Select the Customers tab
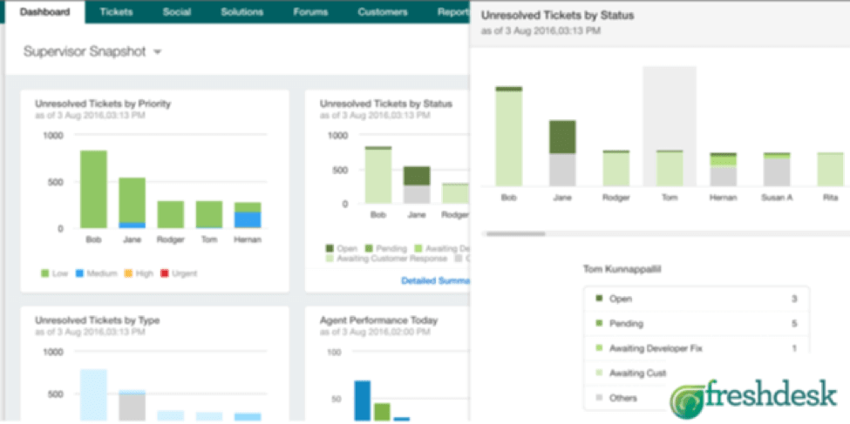 [382, 12]
